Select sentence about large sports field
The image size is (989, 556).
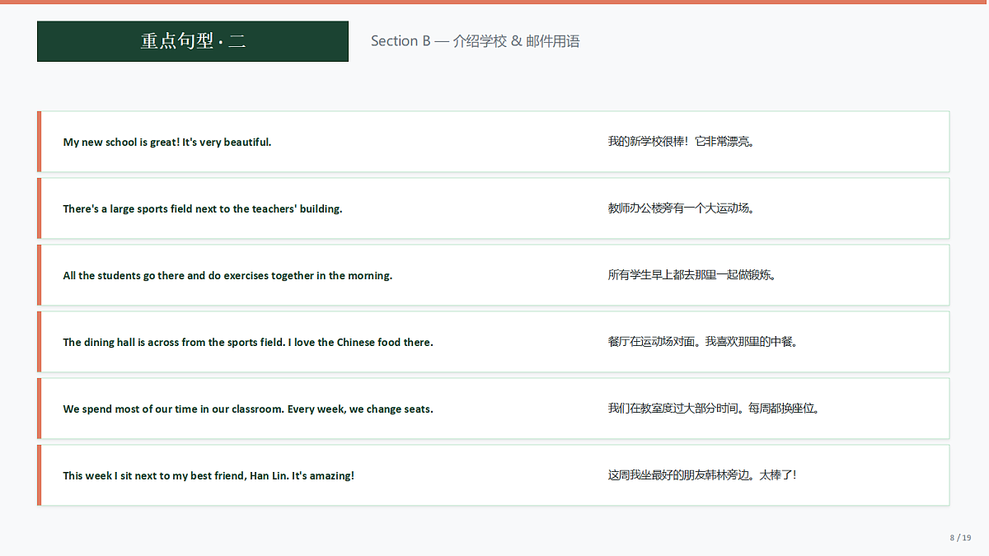point(203,208)
